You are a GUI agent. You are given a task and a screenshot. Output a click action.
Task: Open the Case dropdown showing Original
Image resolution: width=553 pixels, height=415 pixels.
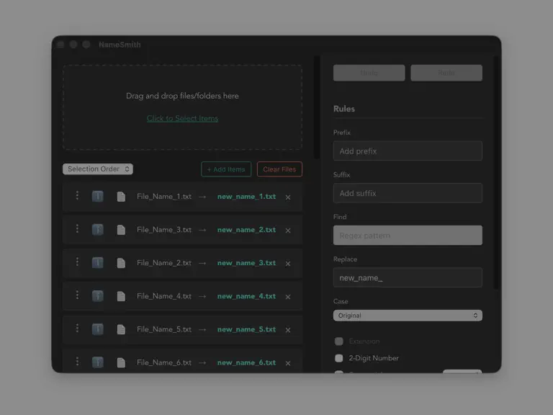pos(408,316)
